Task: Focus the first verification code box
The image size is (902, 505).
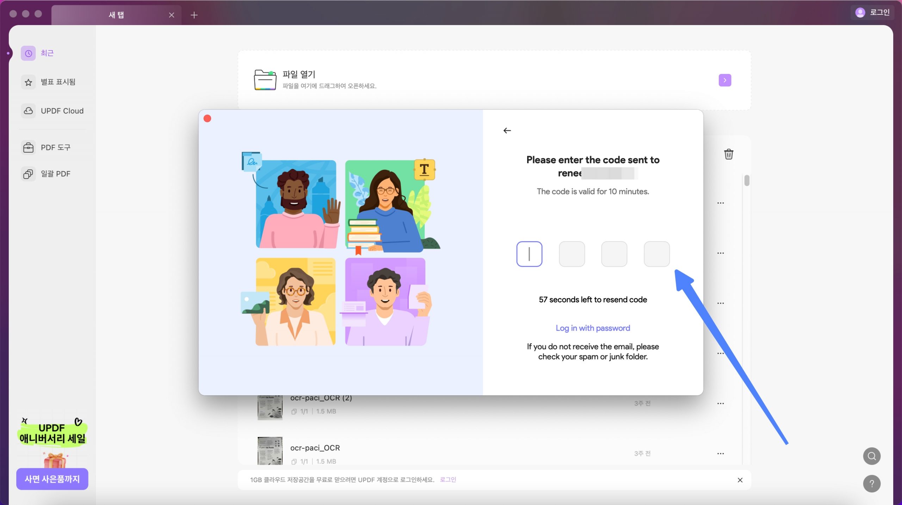Action: 529,254
